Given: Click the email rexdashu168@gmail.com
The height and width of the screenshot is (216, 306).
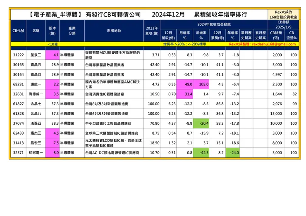Looking at the screenshot, I should [x=274, y=44].
